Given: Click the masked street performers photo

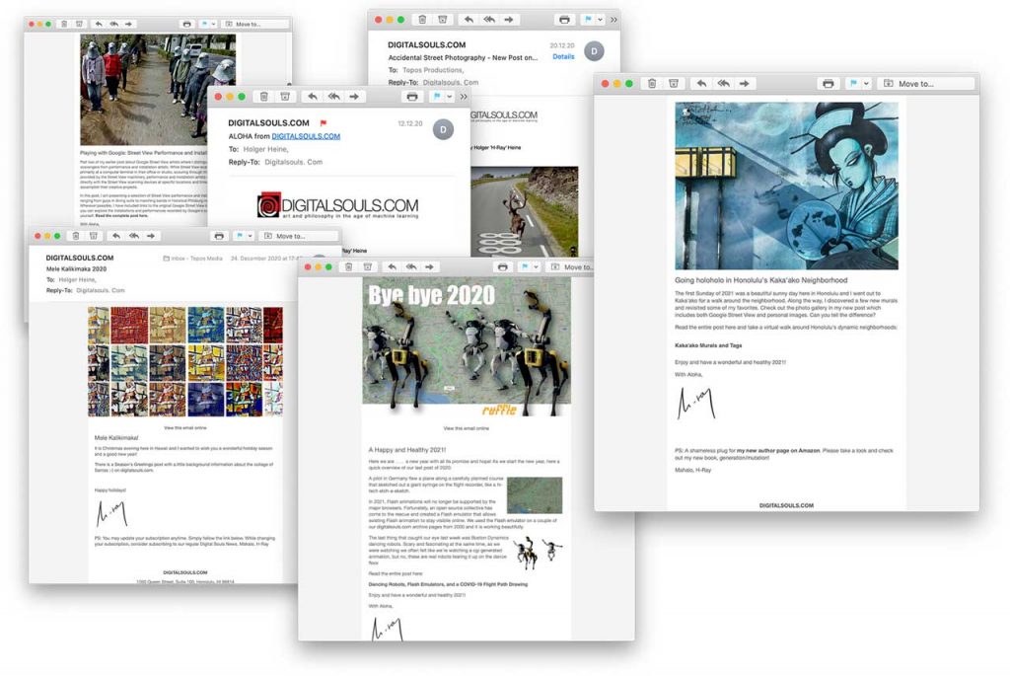Looking at the screenshot, I should click(158, 90).
